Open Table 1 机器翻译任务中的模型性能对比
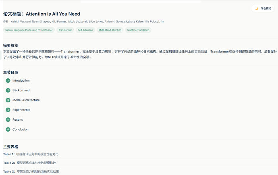This screenshot has height=175, width=278. point(31,154)
